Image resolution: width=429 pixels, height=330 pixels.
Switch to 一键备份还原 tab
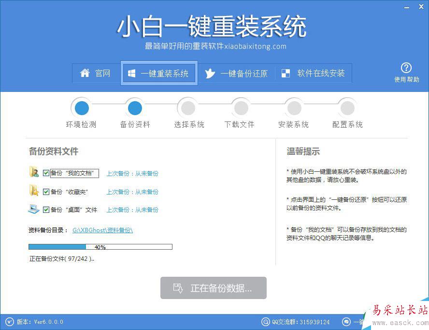click(x=236, y=73)
